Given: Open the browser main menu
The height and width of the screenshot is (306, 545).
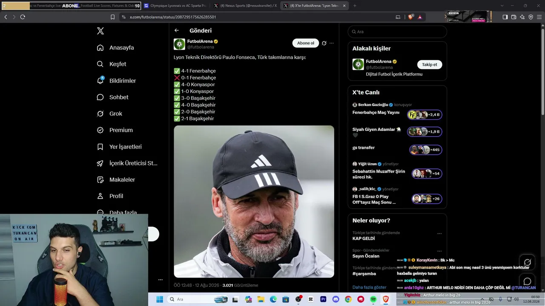Looking at the screenshot, I should tap(539, 17).
